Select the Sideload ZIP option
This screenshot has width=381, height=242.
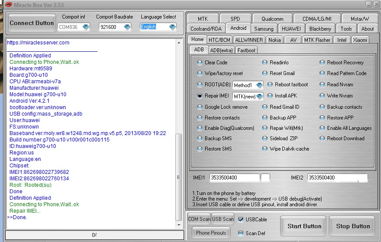[x=265, y=138]
